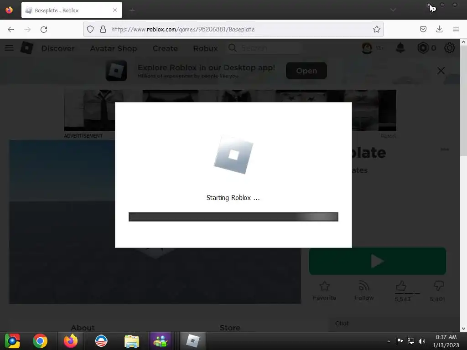467x350 pixels.
Task: Switch to the Store tab
Action: 230,327
